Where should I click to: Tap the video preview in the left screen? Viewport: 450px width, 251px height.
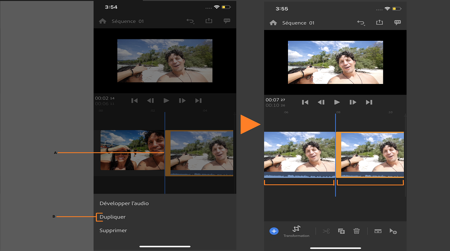tap(165, 61)
